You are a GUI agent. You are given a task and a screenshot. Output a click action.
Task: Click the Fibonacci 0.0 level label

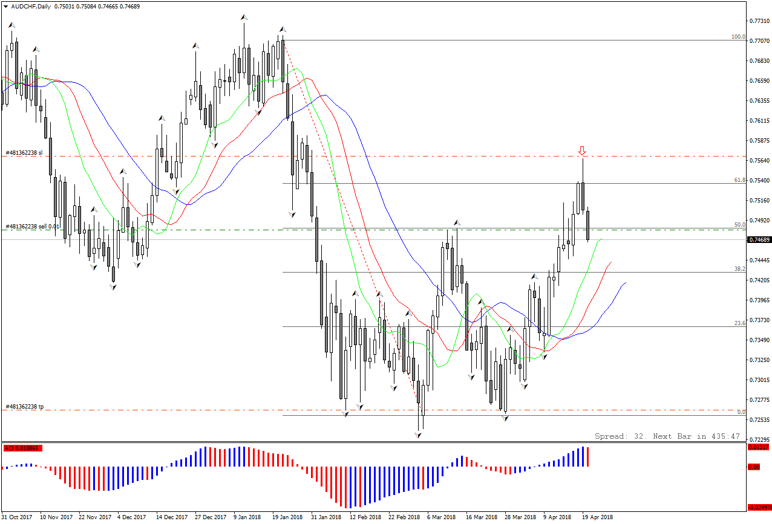[741, 412]
